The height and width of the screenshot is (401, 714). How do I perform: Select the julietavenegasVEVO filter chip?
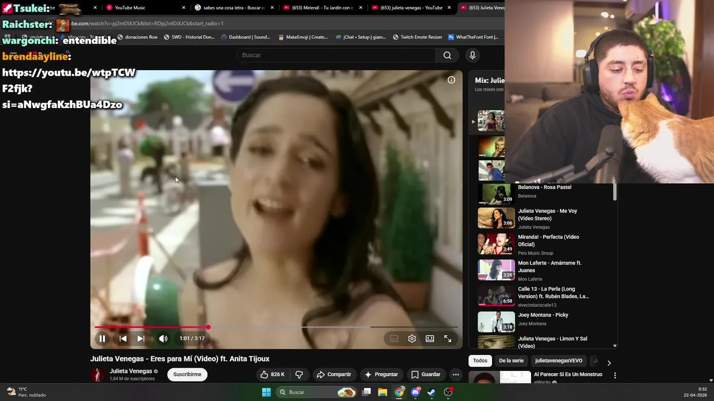pyautogui.click(x=558, y=361)
